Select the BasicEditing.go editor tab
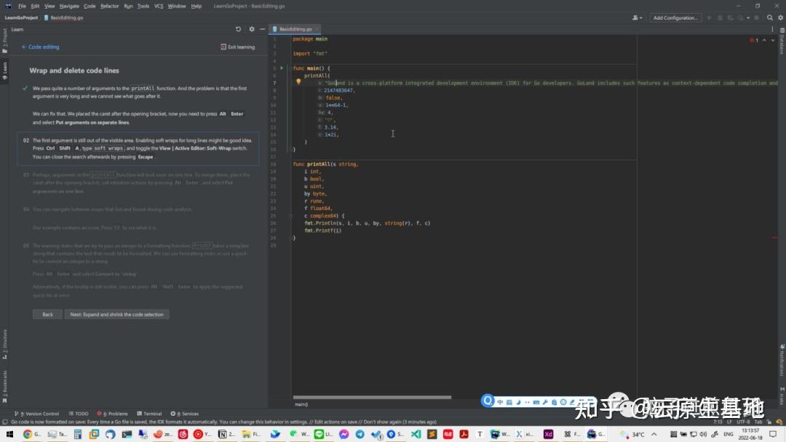The height and width of the screenshot is (442, 786). click(x=295, y=29)
